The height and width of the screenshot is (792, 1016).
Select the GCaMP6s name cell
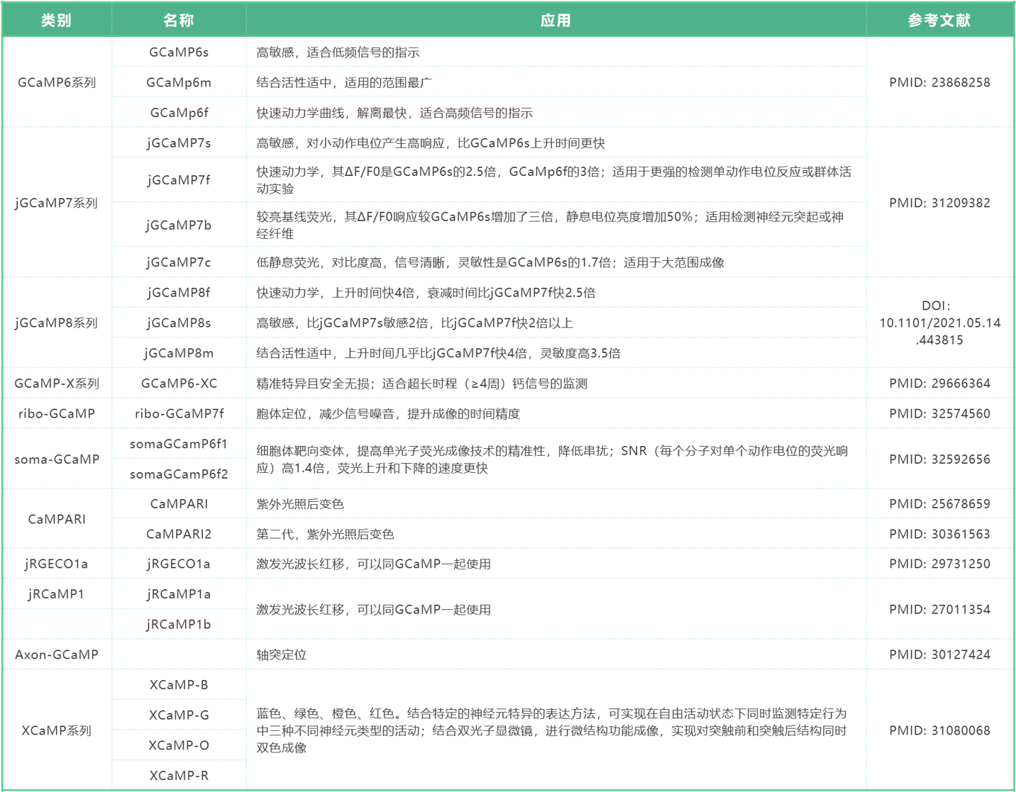click(x=179, y=52)
